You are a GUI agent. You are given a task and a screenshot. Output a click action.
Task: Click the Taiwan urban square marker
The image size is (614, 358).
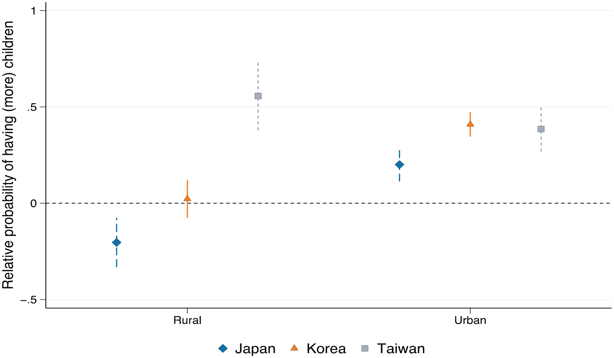tap(541, 129)
